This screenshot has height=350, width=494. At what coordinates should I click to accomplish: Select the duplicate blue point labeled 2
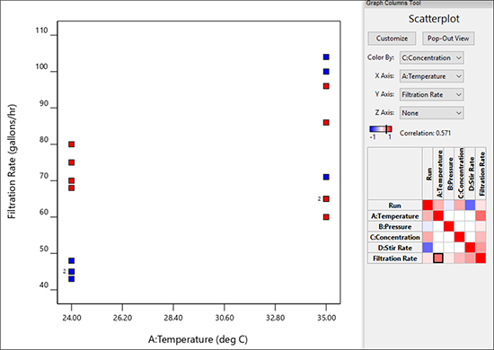72,272
